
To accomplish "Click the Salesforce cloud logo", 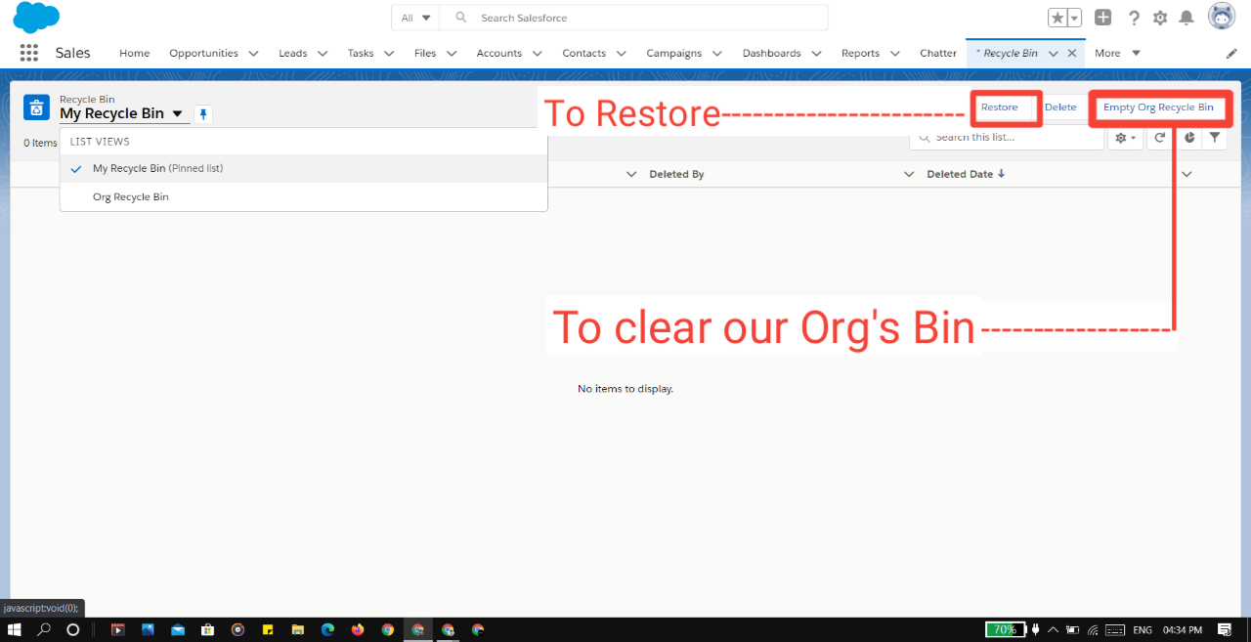I will [x=34, y=16].
